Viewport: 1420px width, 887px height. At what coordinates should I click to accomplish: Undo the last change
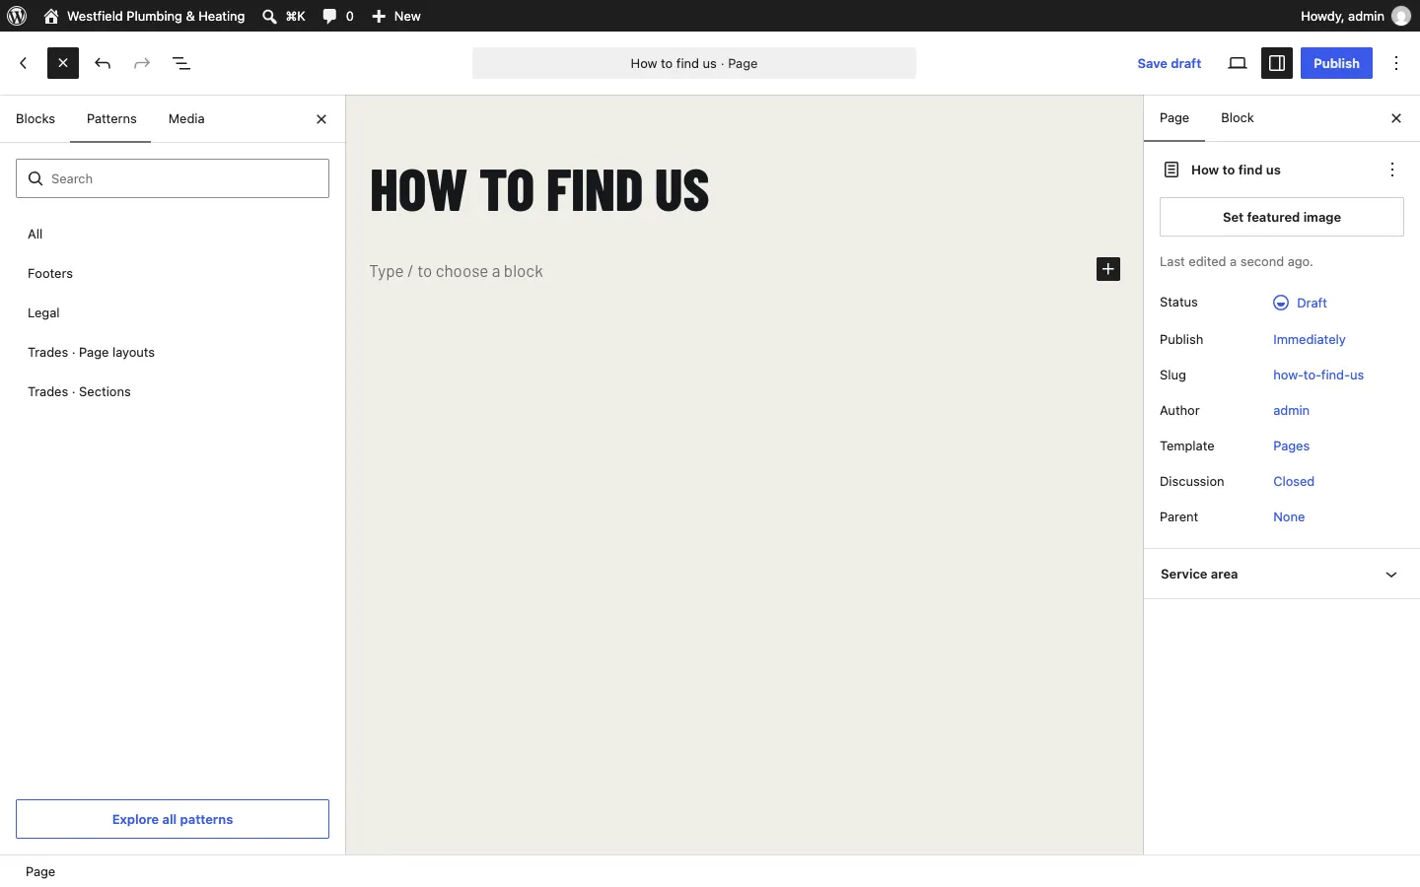(x=103, y=63)
